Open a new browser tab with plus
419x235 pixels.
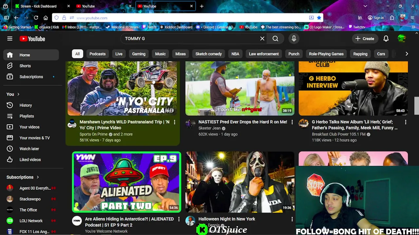click(x=202, y=6)
